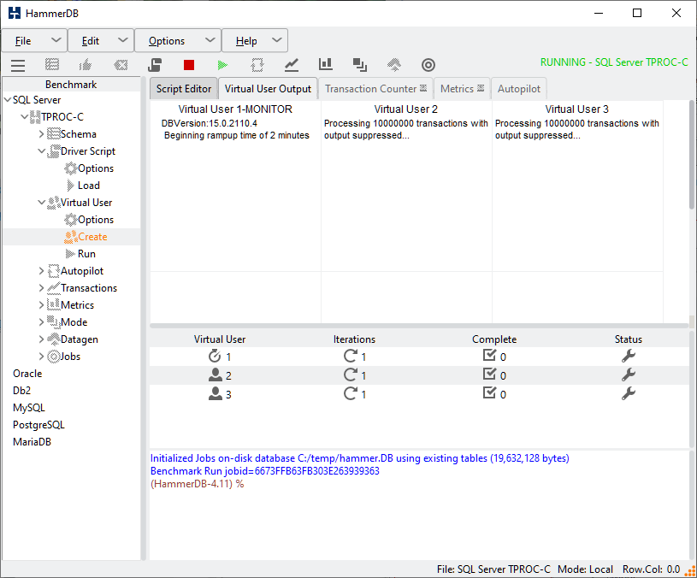Click the wrench status icon for user 1

point(628,356)
